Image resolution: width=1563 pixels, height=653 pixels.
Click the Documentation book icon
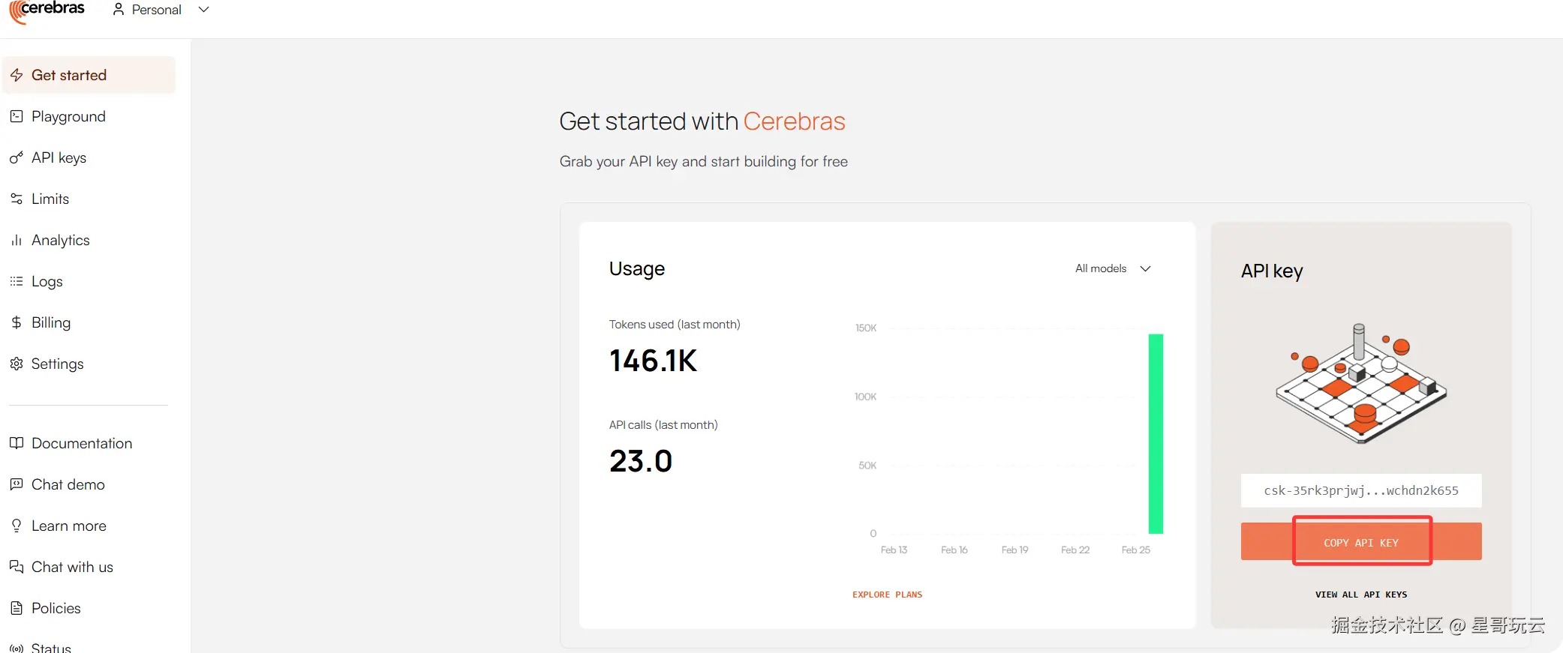click(x=17, y=443)
